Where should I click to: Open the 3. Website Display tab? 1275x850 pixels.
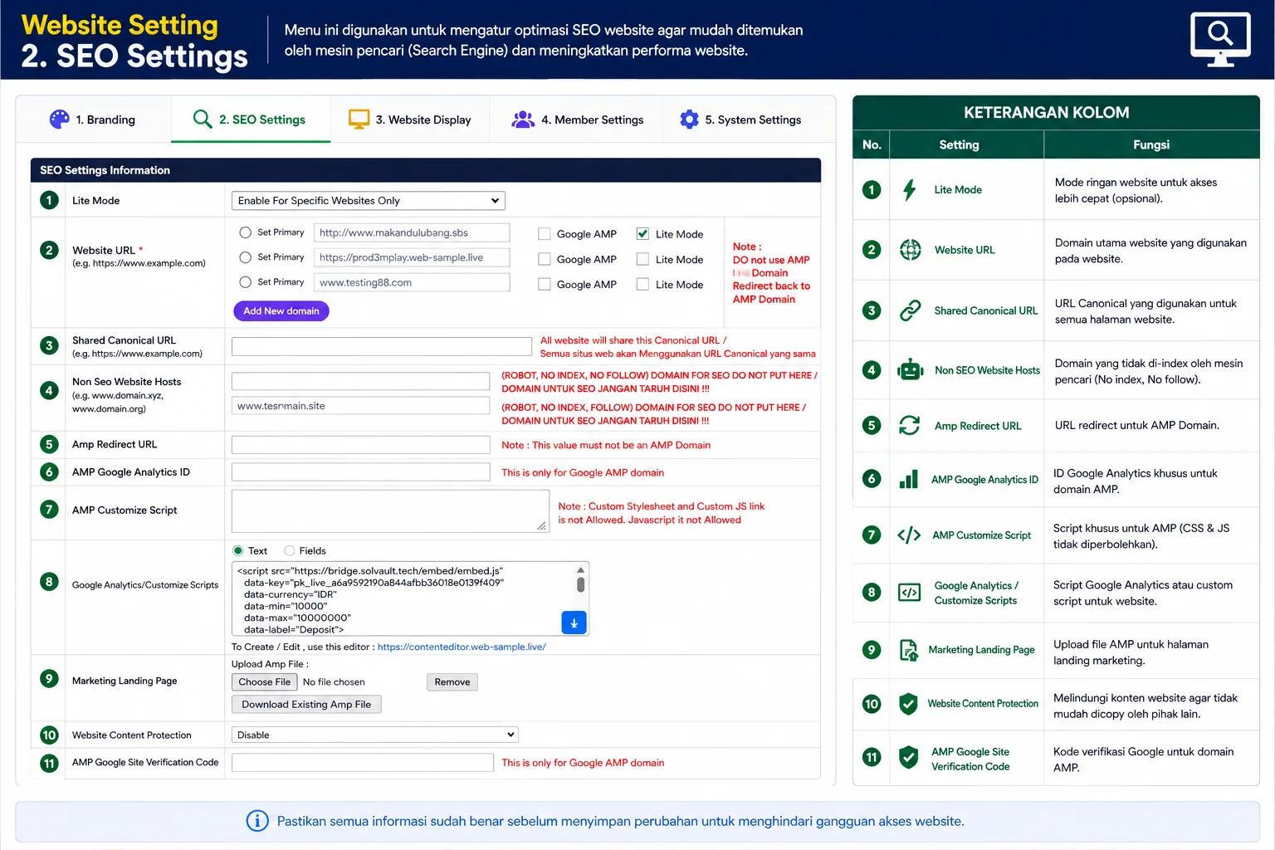[x=410, y=120]
